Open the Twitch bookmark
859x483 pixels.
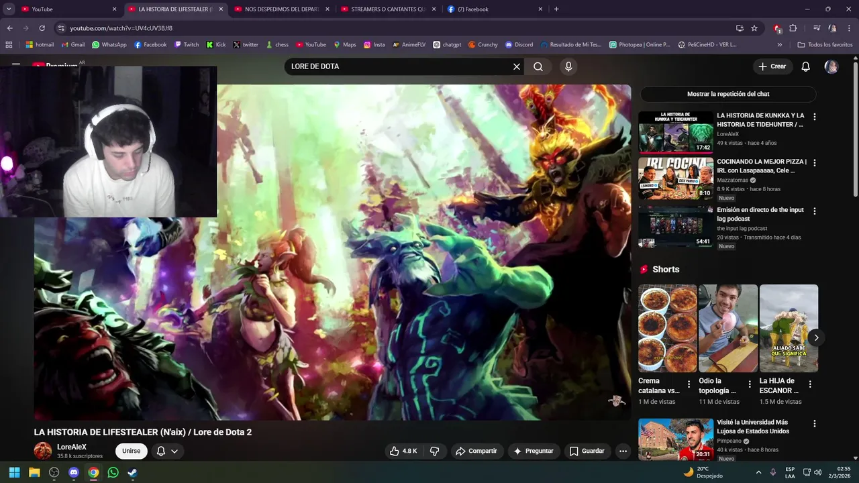click(x=187, y=45)
